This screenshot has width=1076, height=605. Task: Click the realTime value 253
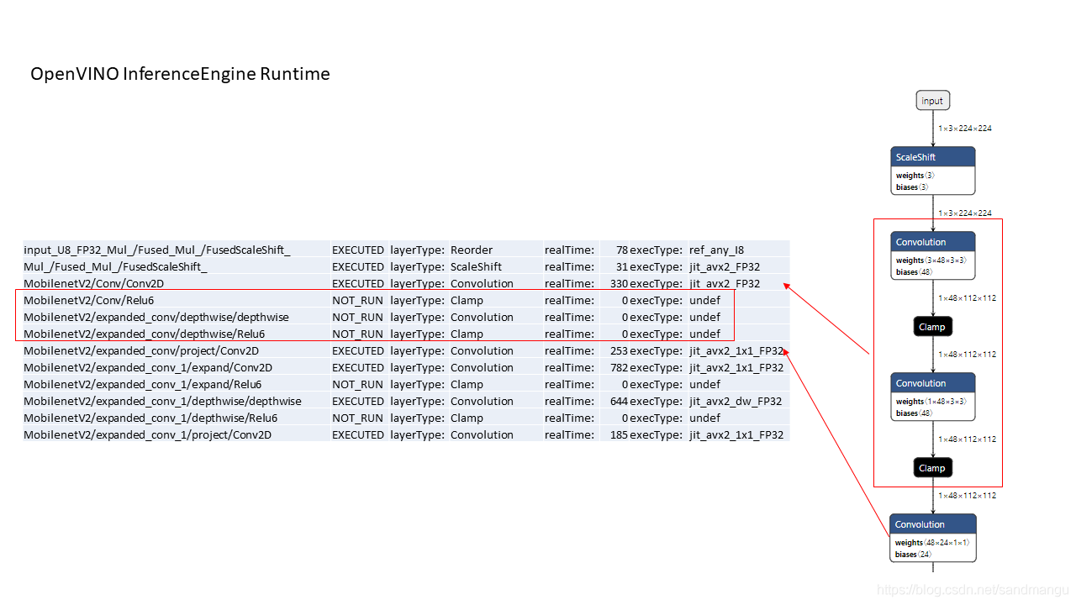coord(620,350)
